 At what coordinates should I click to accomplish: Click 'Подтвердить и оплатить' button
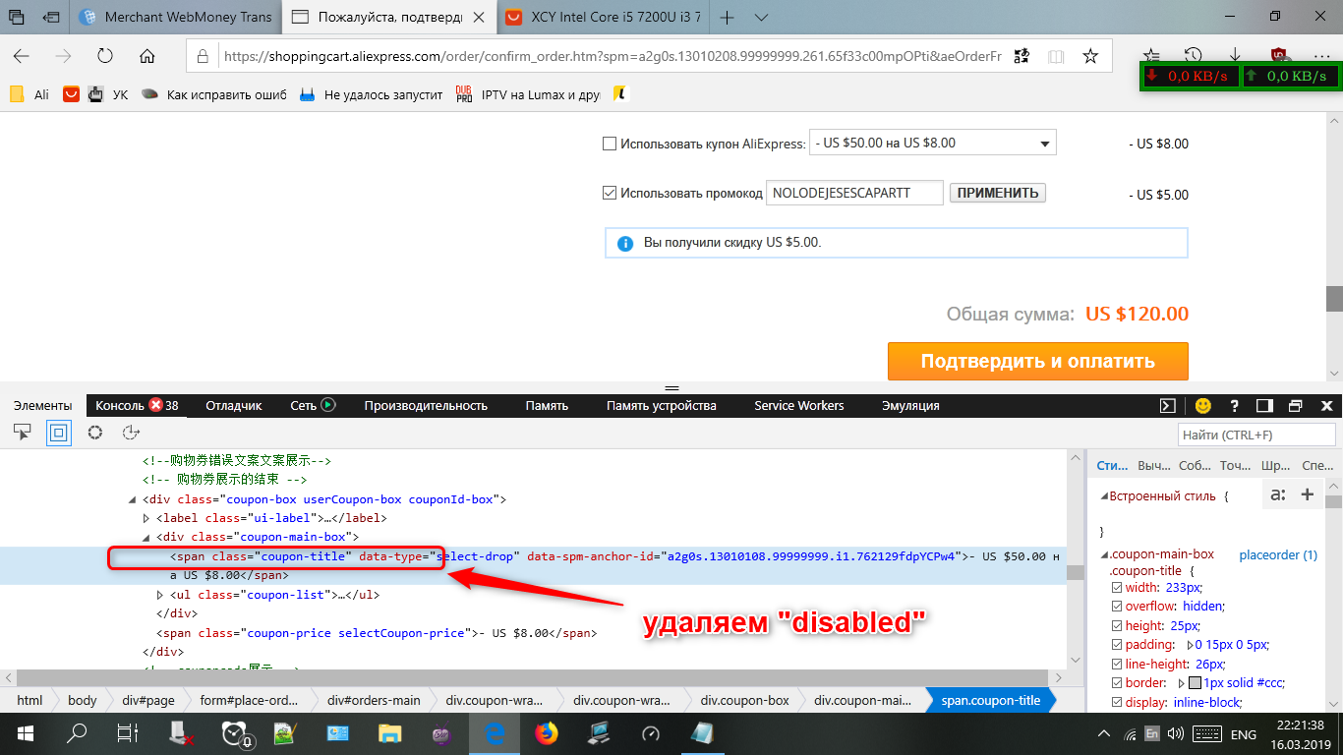1037,361
